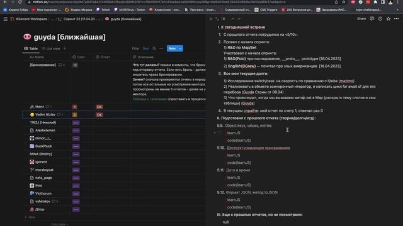
Task: Open the Twitch bookmark
Action: pos(103,10)
